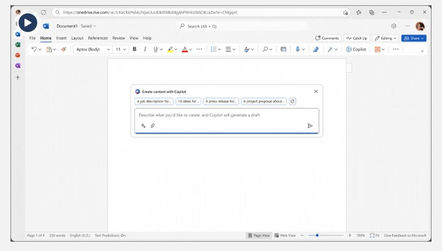Refresh the Copilot prompt suggestions

292,102
